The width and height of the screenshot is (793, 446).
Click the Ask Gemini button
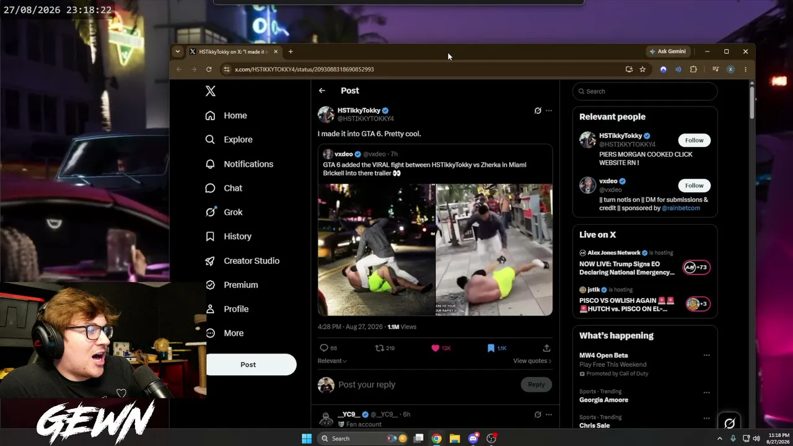(667, 51)
